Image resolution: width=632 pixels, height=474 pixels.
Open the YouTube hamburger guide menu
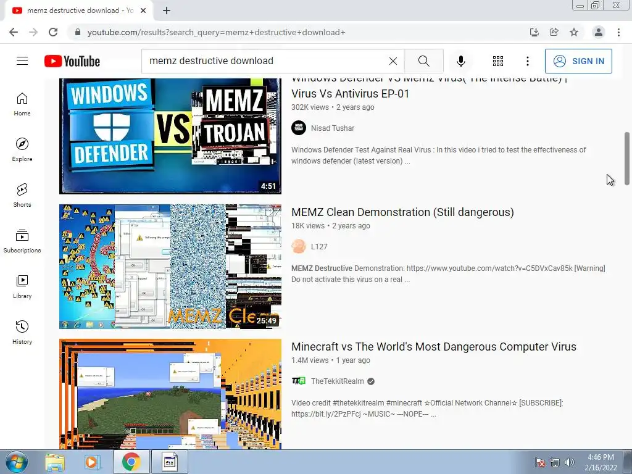tap(22, 61)
